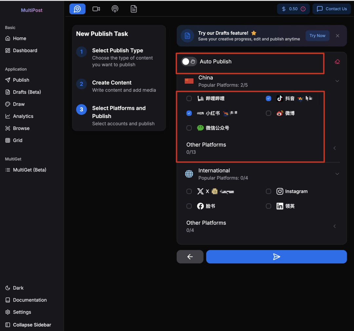The width and height of the screenshot is (354, 331).
Task: Check the Instagram checkbox
Action: [x=268, y=191]
